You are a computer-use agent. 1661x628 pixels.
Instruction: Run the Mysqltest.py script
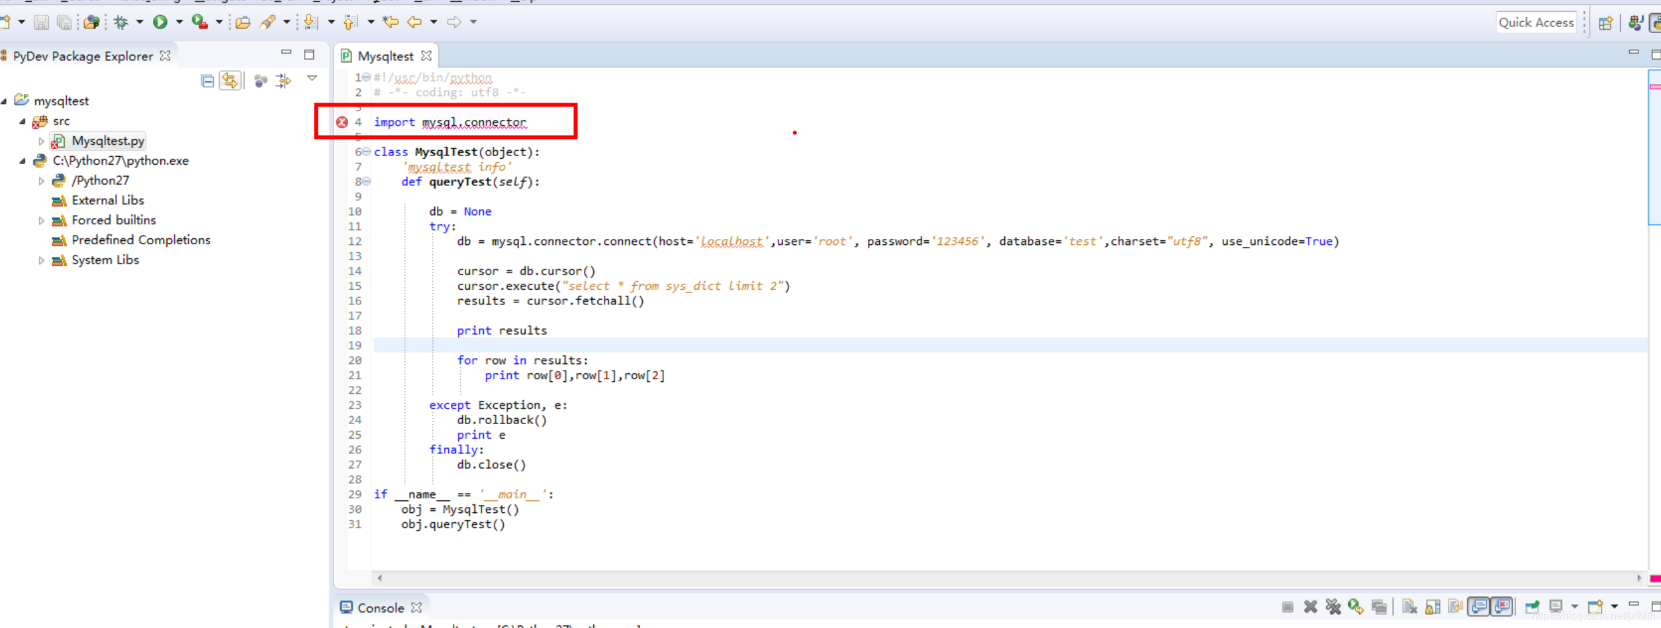(x=161, y=22)
